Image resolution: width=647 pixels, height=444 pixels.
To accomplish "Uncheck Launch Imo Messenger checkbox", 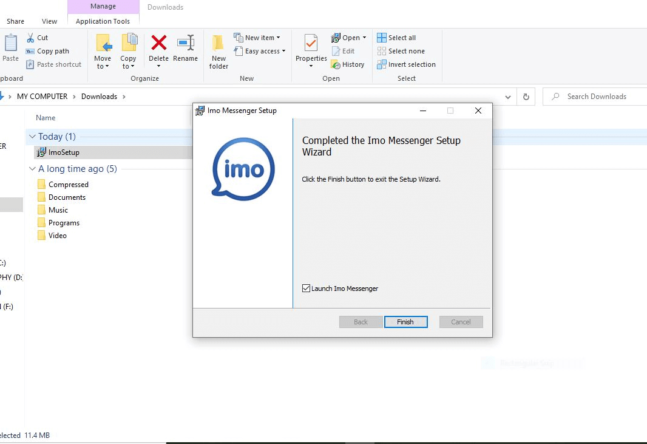I will [306, 289].
